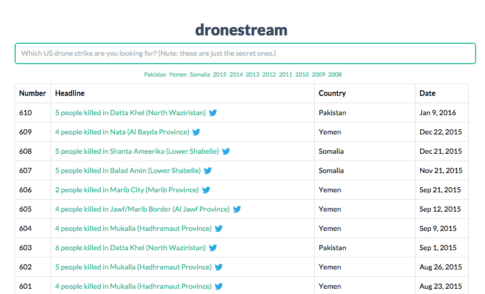485x294 pixels.
Task: Click Twitter bird beside Nata headline
Action: 196,132
